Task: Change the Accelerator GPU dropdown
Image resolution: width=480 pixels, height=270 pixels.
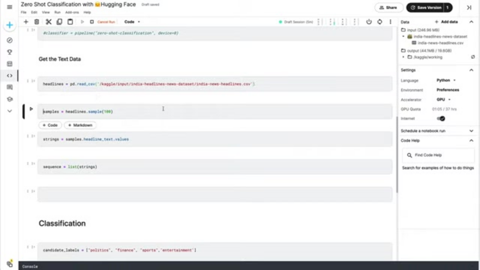Action: [443, 99]
